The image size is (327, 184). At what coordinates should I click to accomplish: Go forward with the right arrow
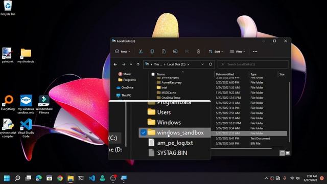point(124,64)
